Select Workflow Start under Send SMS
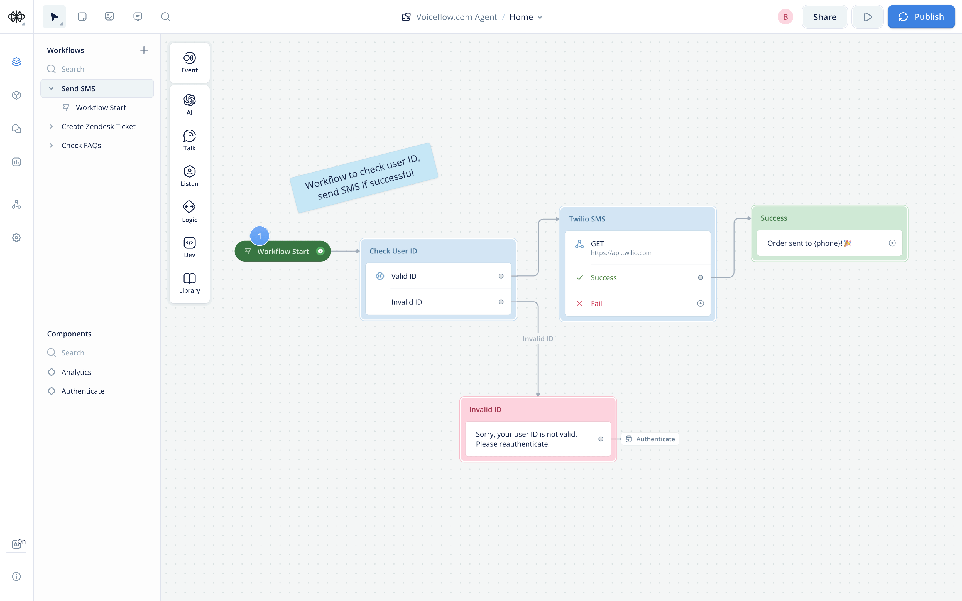Screen dimensions: 962x601 101,107
